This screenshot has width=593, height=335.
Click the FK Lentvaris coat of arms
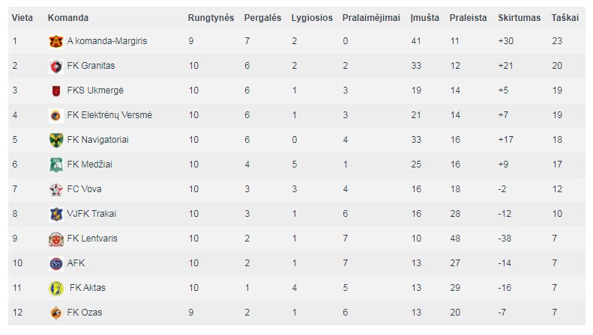coord(56,239)
